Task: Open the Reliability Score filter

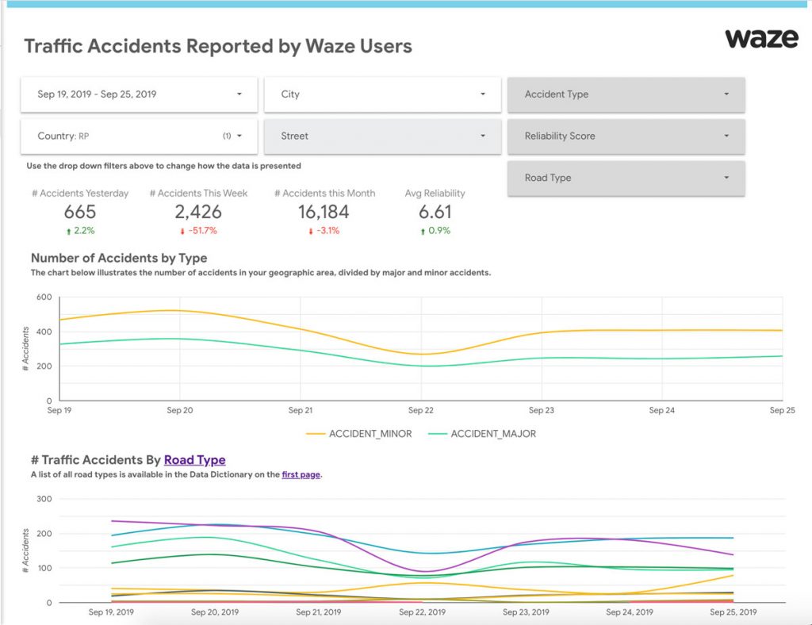Action: click(x=626, y=136)
